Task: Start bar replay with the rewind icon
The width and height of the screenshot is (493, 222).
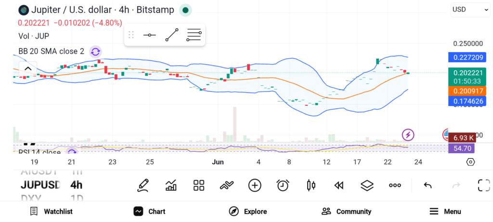Action: click(338, 185)
